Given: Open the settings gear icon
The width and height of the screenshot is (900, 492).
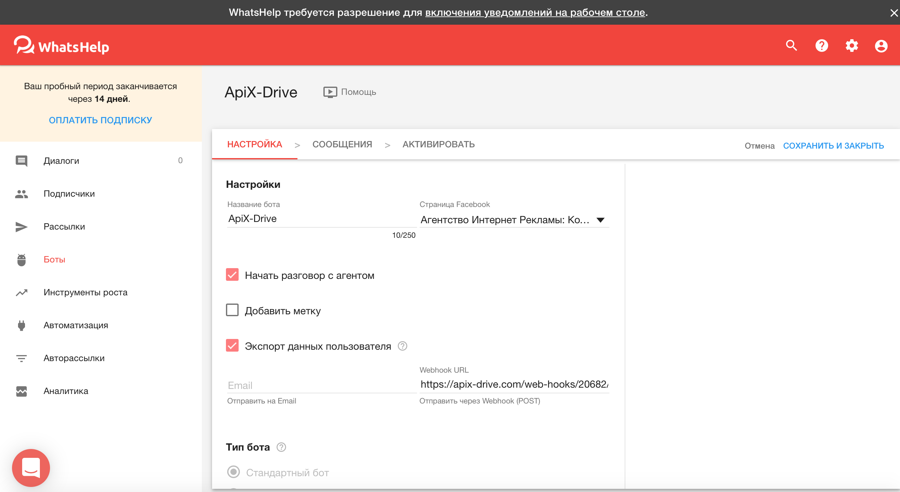Looking at the screenshot, I should coord(852,46).
